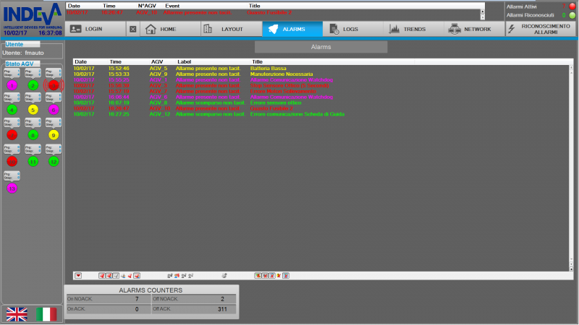
Task: Click RICONOSCIMENTO ALLARMI button
Action: (541, 29)
